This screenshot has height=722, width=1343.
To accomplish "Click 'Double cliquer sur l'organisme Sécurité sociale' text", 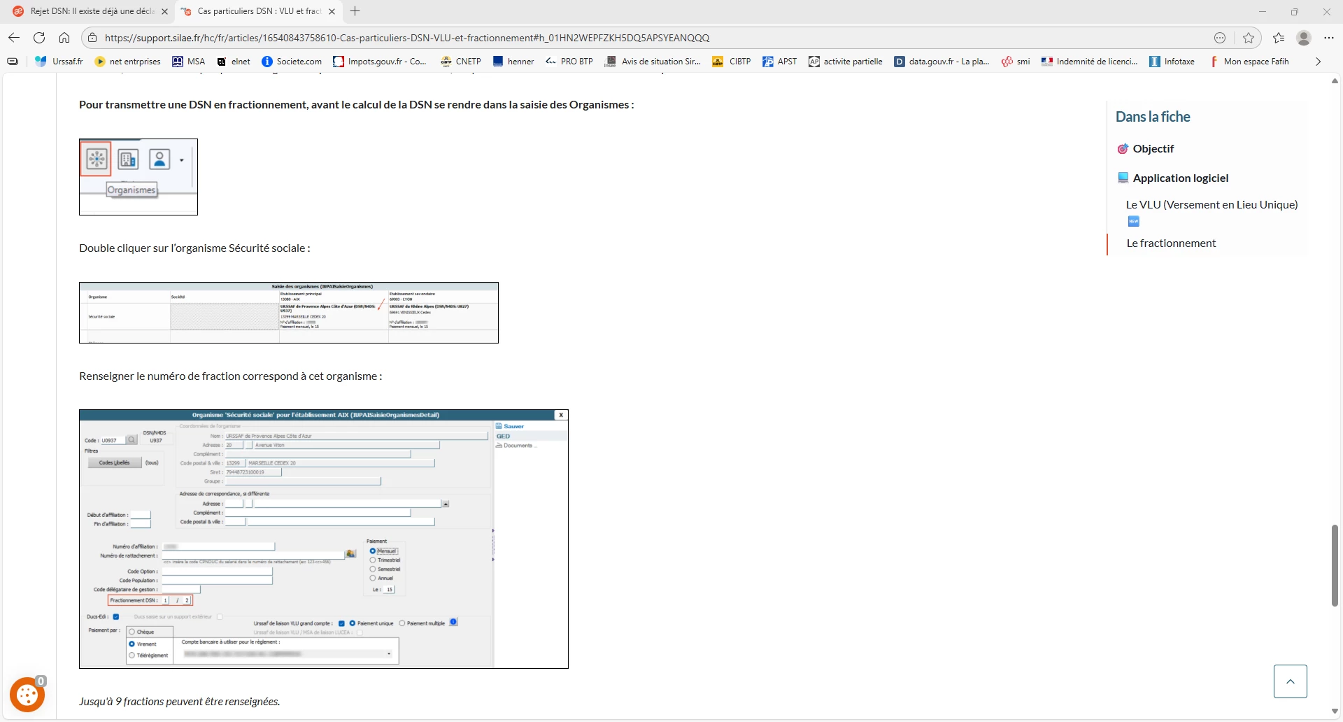I will 194,248.
